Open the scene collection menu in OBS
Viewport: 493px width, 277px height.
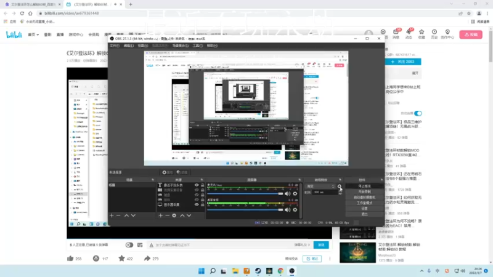click(181, 46)
